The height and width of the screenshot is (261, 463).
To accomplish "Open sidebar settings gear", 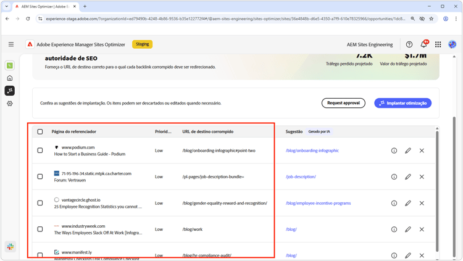I will tap(10, 103).
